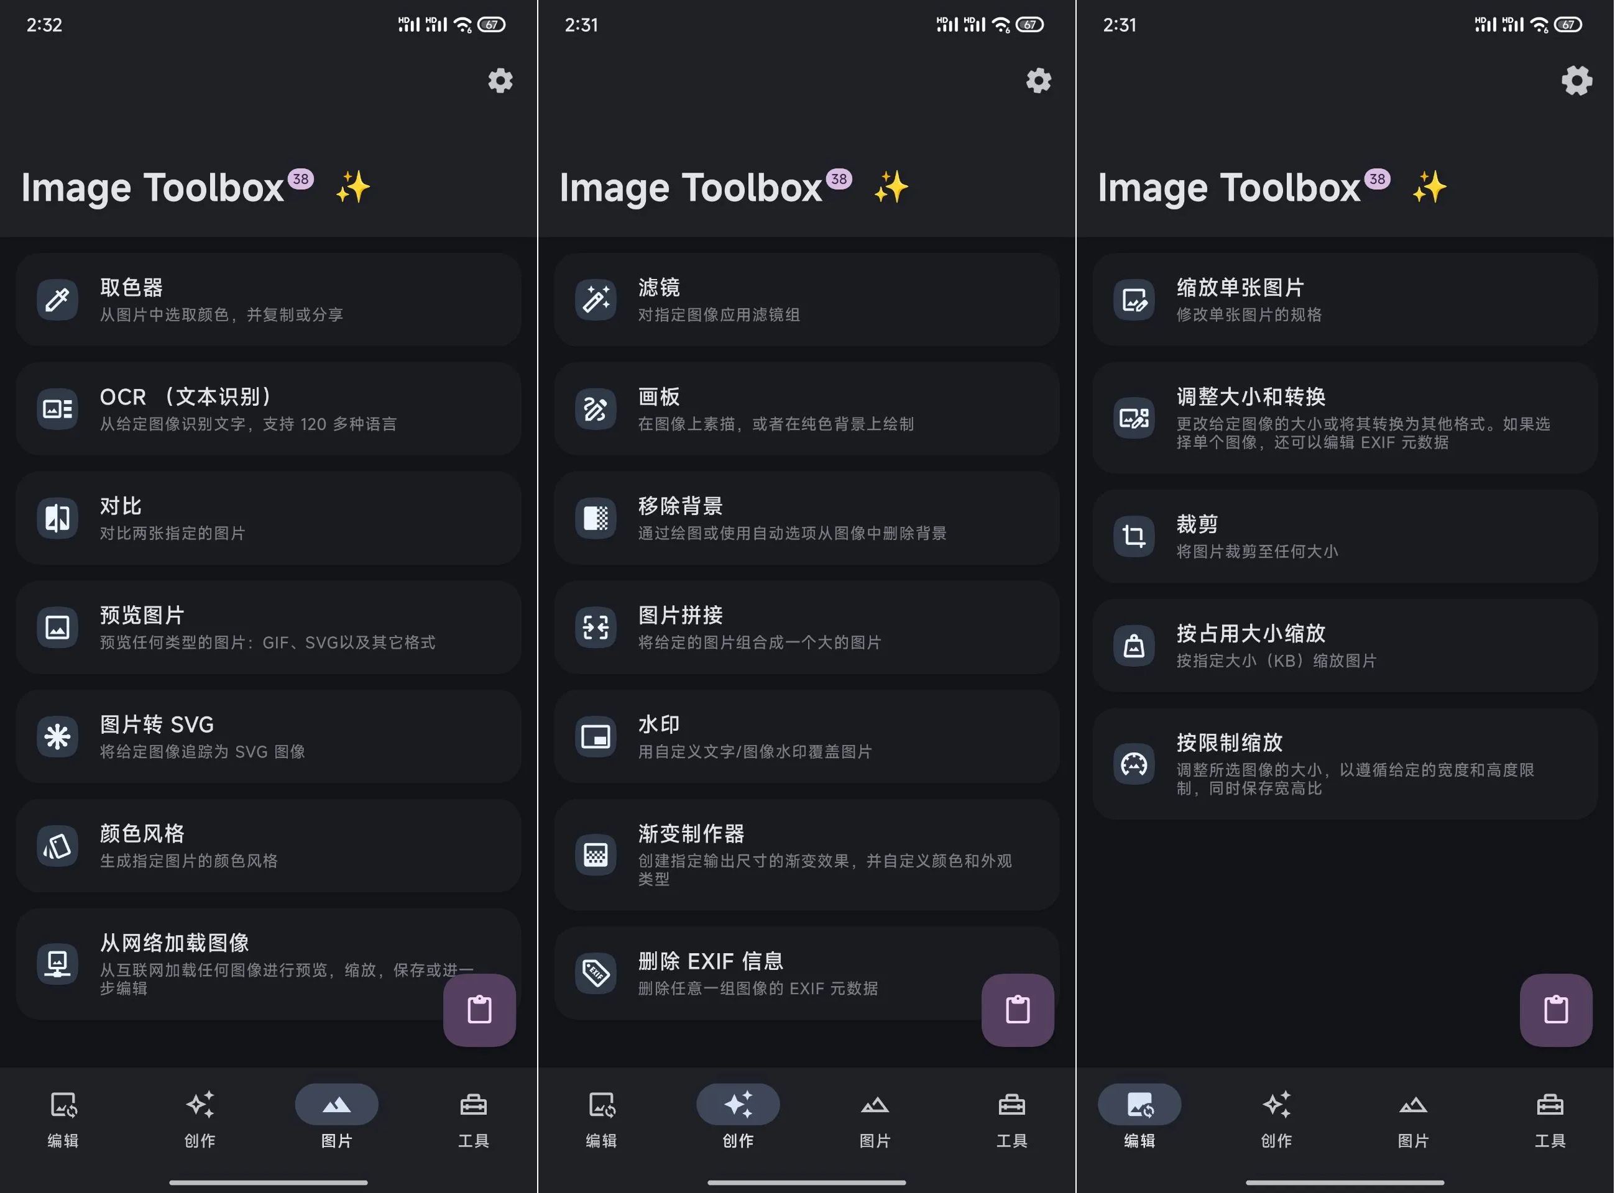Open the 取色器 color picker tool
The width and height of the screenshot is (1615, 1193).
(267, 299)
